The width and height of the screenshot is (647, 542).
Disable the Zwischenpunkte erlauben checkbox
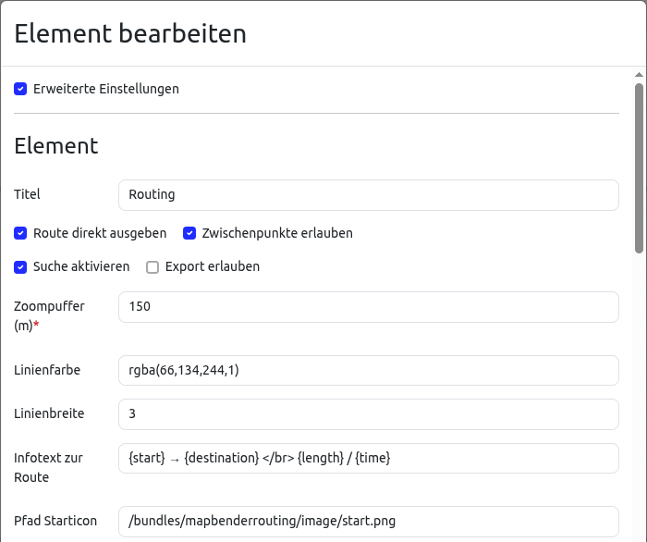point(189,233)
